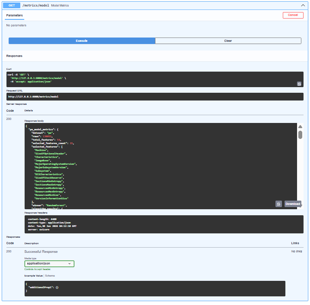Collapse the /metrics/model endpoint section
This screenshot has width=310, height=305.
point(303,5)
